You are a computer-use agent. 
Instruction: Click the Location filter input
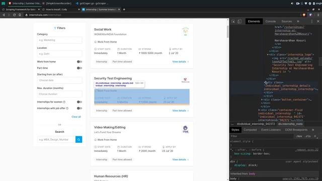click(x=59, y=54)
